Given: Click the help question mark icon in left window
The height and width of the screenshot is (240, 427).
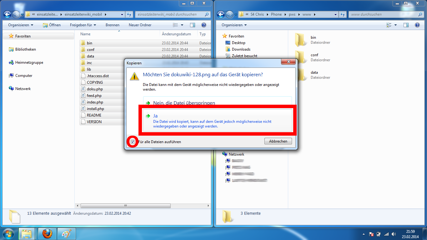Looking at the screenshot, I should (x=203, y=25).
